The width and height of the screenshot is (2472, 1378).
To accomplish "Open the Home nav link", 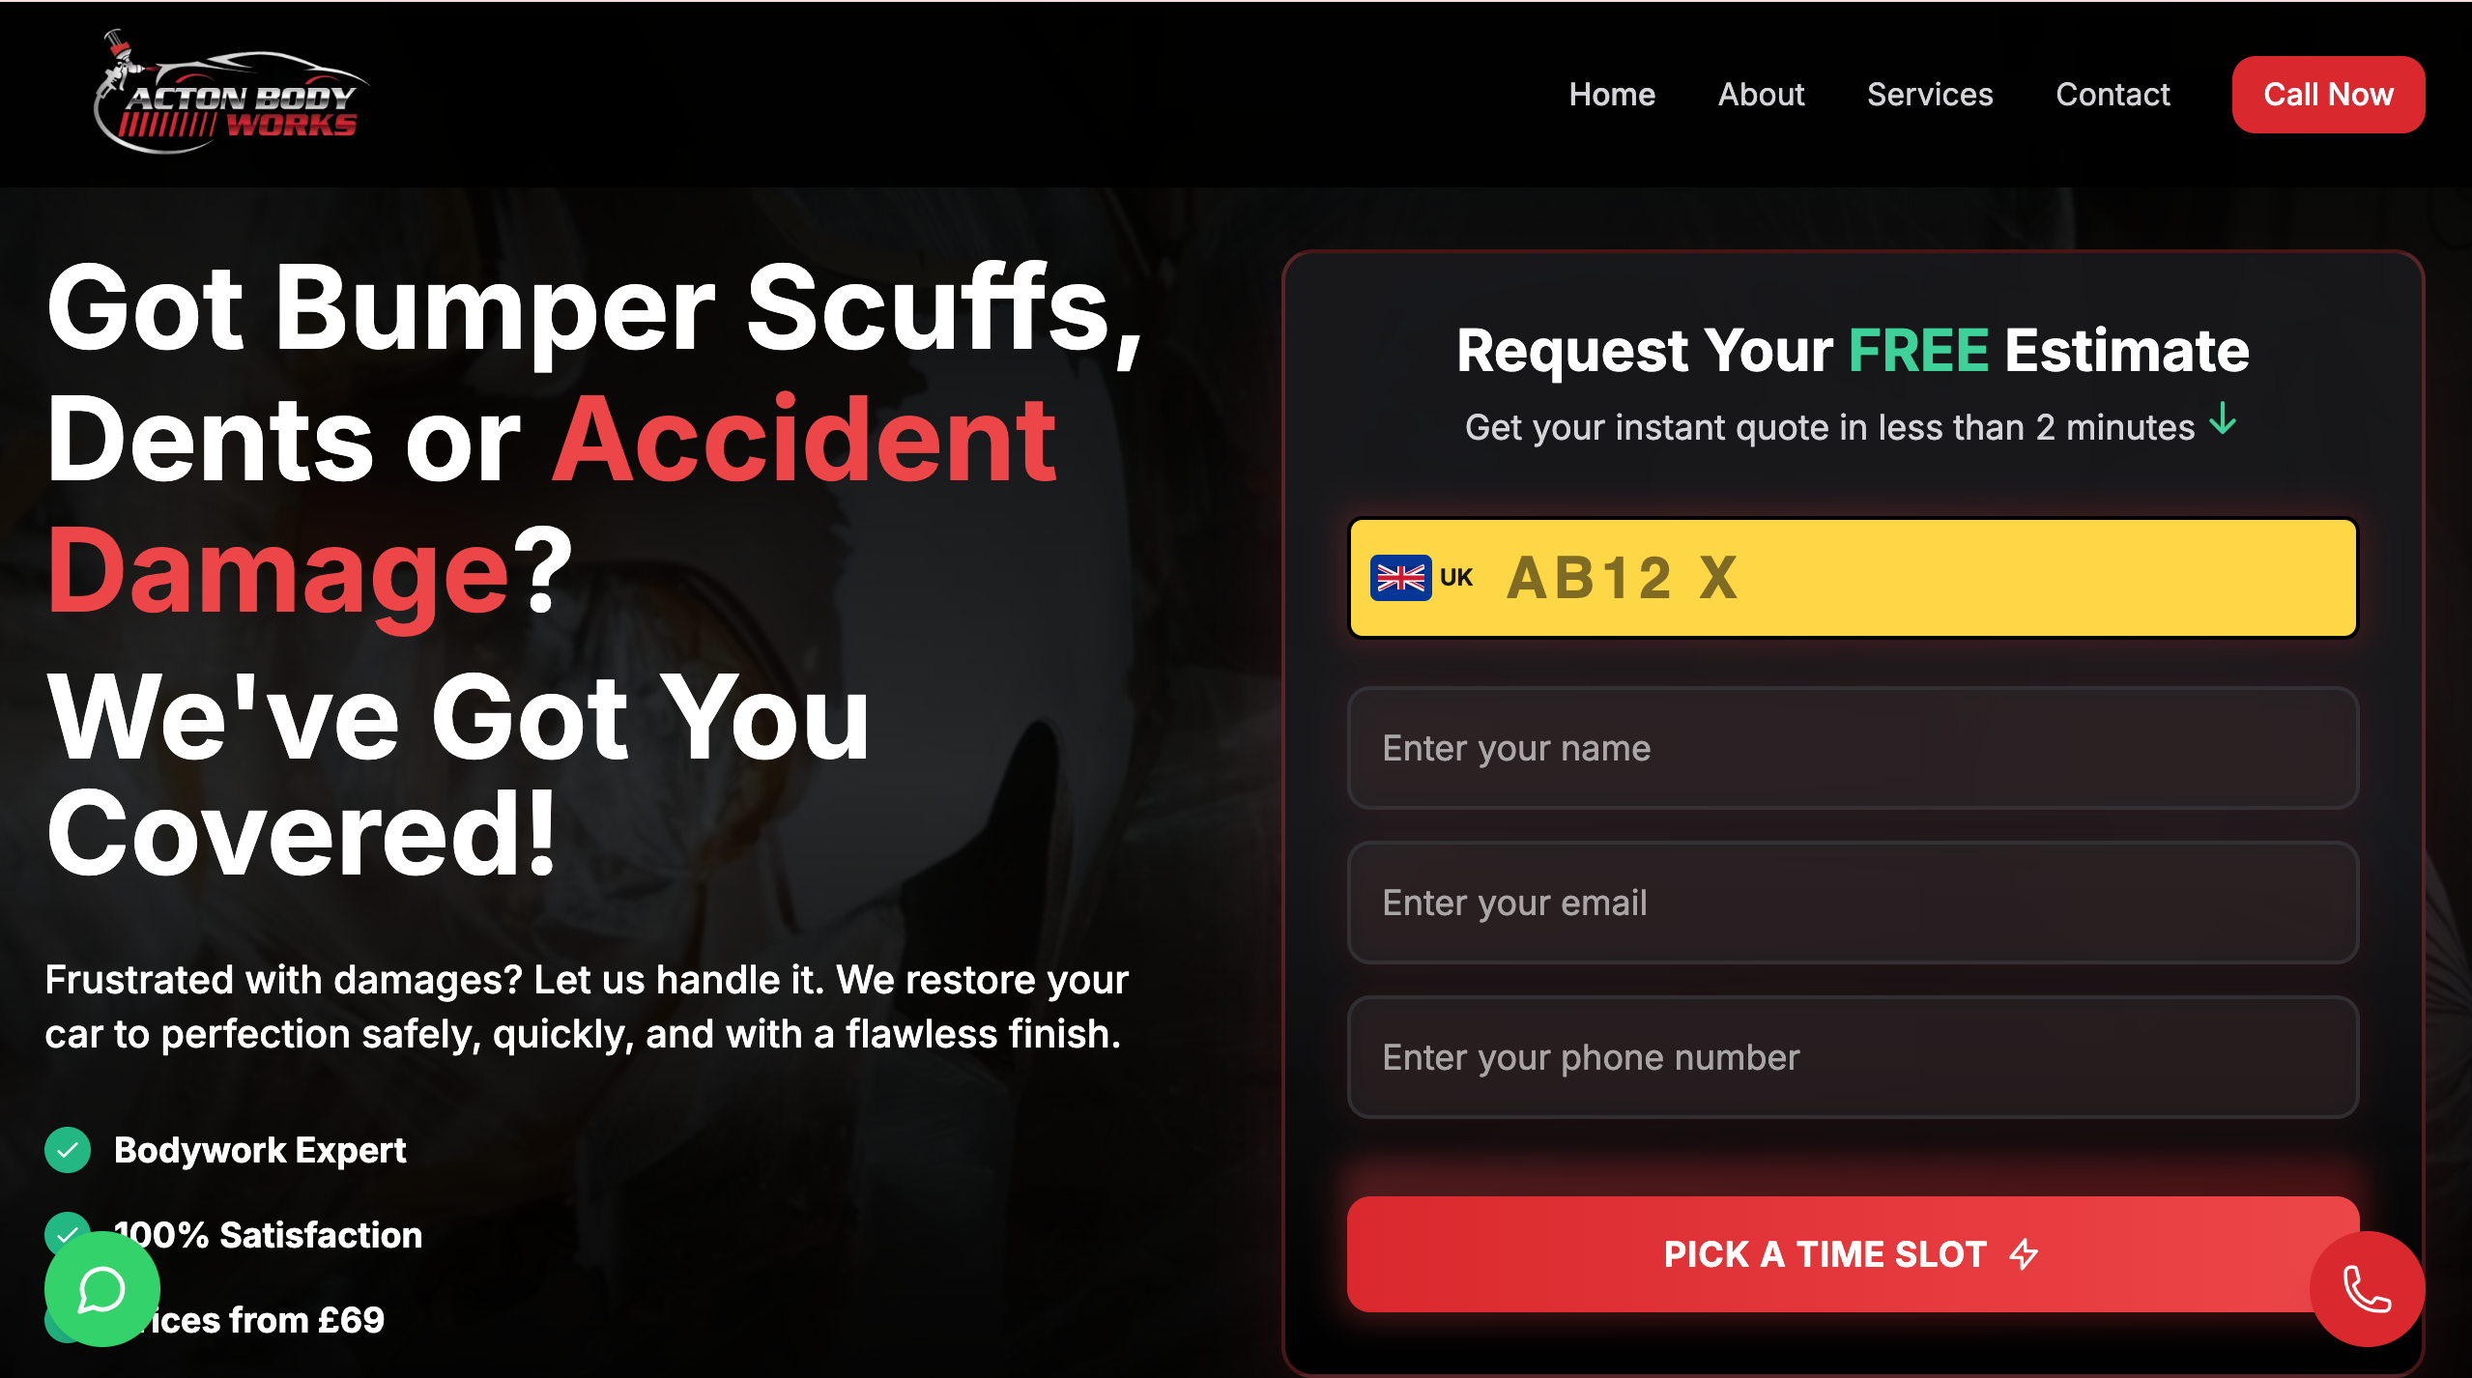I will [1612, 95].
